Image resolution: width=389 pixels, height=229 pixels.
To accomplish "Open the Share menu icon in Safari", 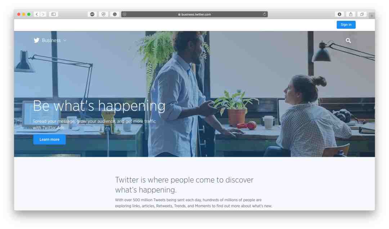I will 351,14.
